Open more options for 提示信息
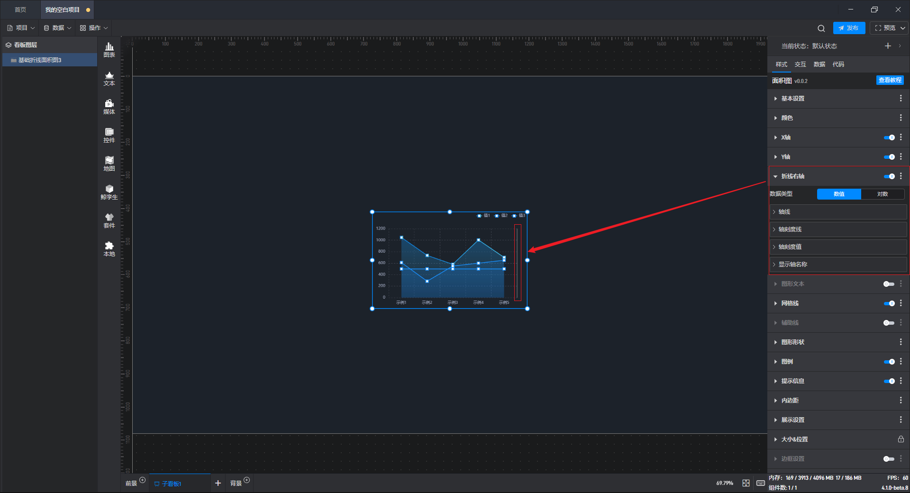The width and height of the screenshot is (910, 493). coord(901,381)
